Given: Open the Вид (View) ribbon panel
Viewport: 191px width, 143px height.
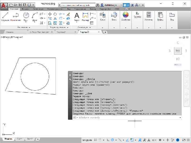Looking at the screenshot, I should (172, 16).
